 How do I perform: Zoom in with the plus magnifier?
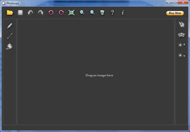82,13
